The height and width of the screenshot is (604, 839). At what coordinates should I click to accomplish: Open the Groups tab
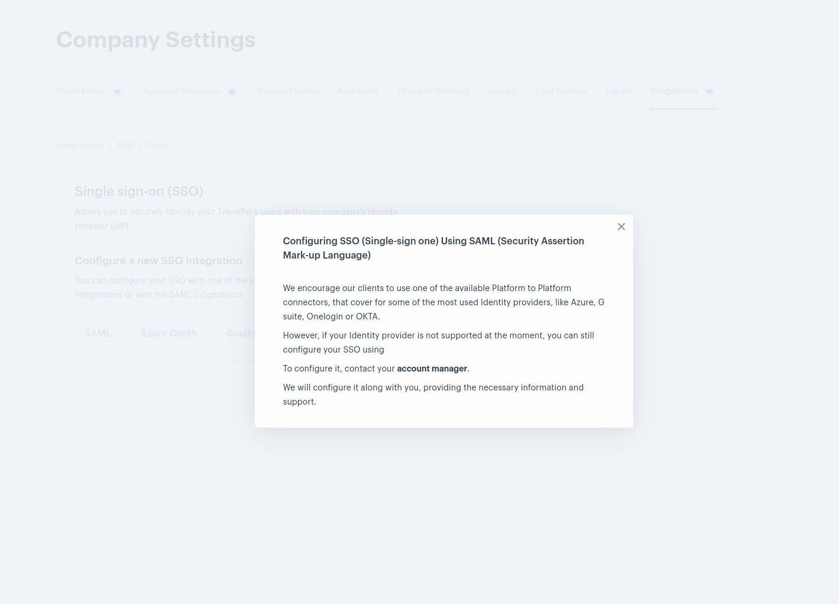[502, 91]
